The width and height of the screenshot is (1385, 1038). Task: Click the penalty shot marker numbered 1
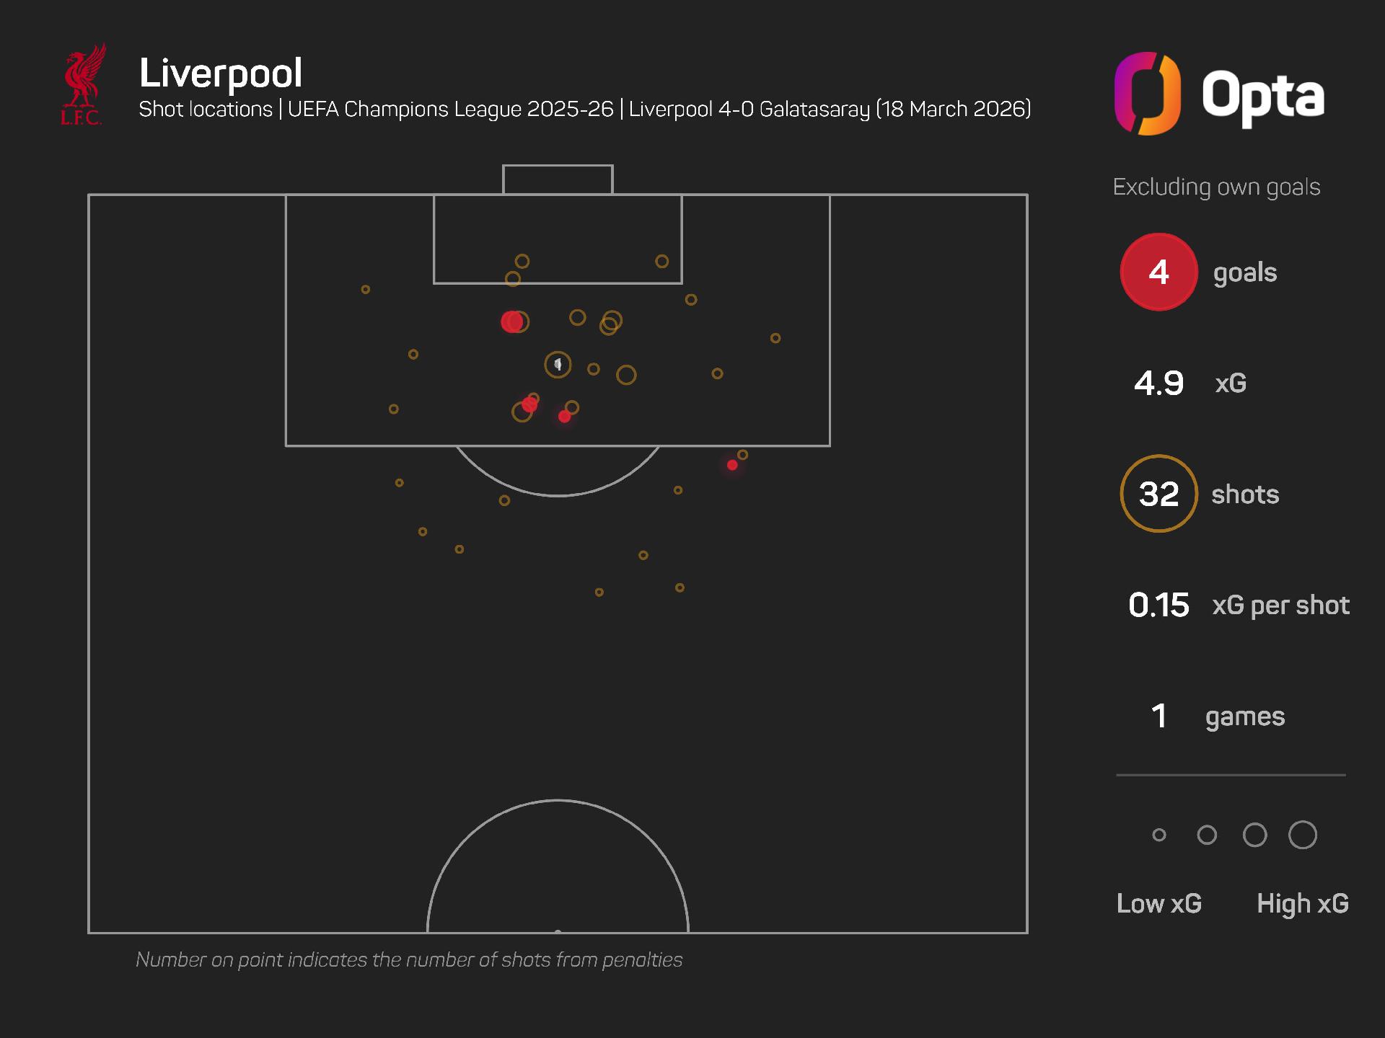558,365
